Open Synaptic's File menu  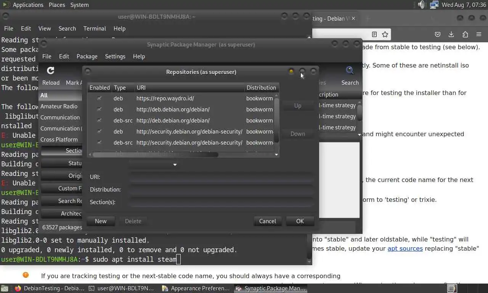[47, 56]
